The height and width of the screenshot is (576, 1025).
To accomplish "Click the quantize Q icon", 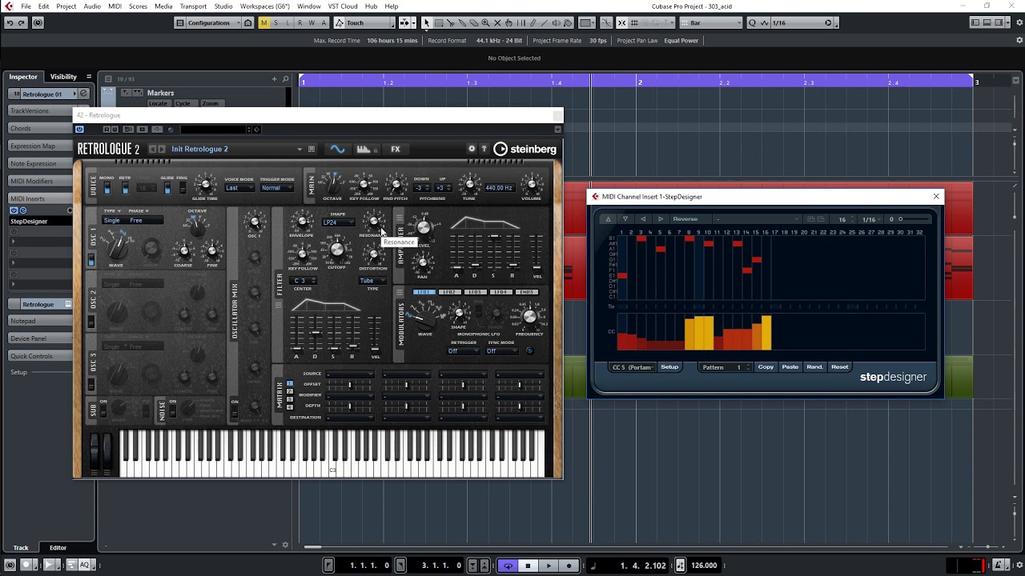I will 752,22.
